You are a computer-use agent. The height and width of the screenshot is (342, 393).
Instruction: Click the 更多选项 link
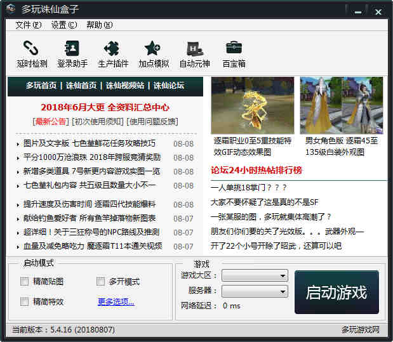(x=116, y=302)
